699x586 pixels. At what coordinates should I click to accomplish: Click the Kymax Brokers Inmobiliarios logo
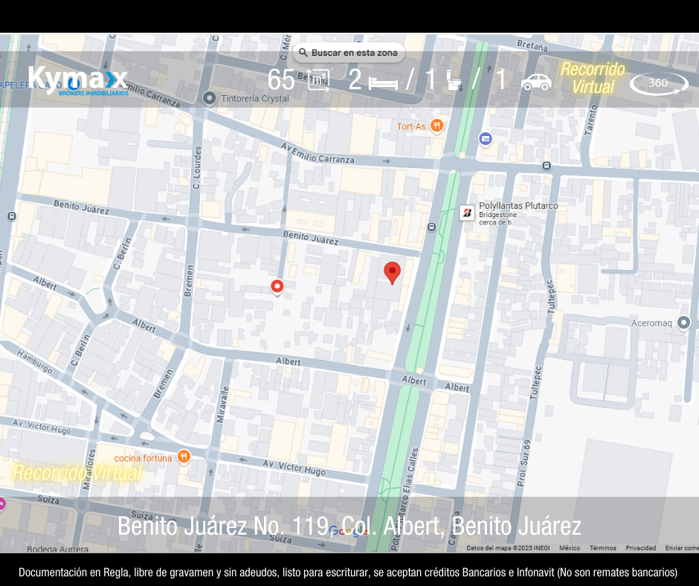(x=79, y=81)
